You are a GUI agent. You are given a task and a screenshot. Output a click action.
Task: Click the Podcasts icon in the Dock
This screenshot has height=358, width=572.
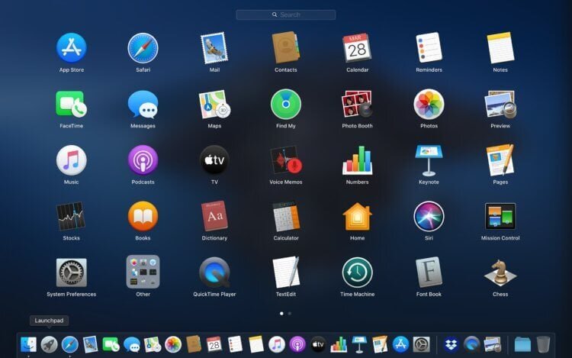click(x=297, y=344)
